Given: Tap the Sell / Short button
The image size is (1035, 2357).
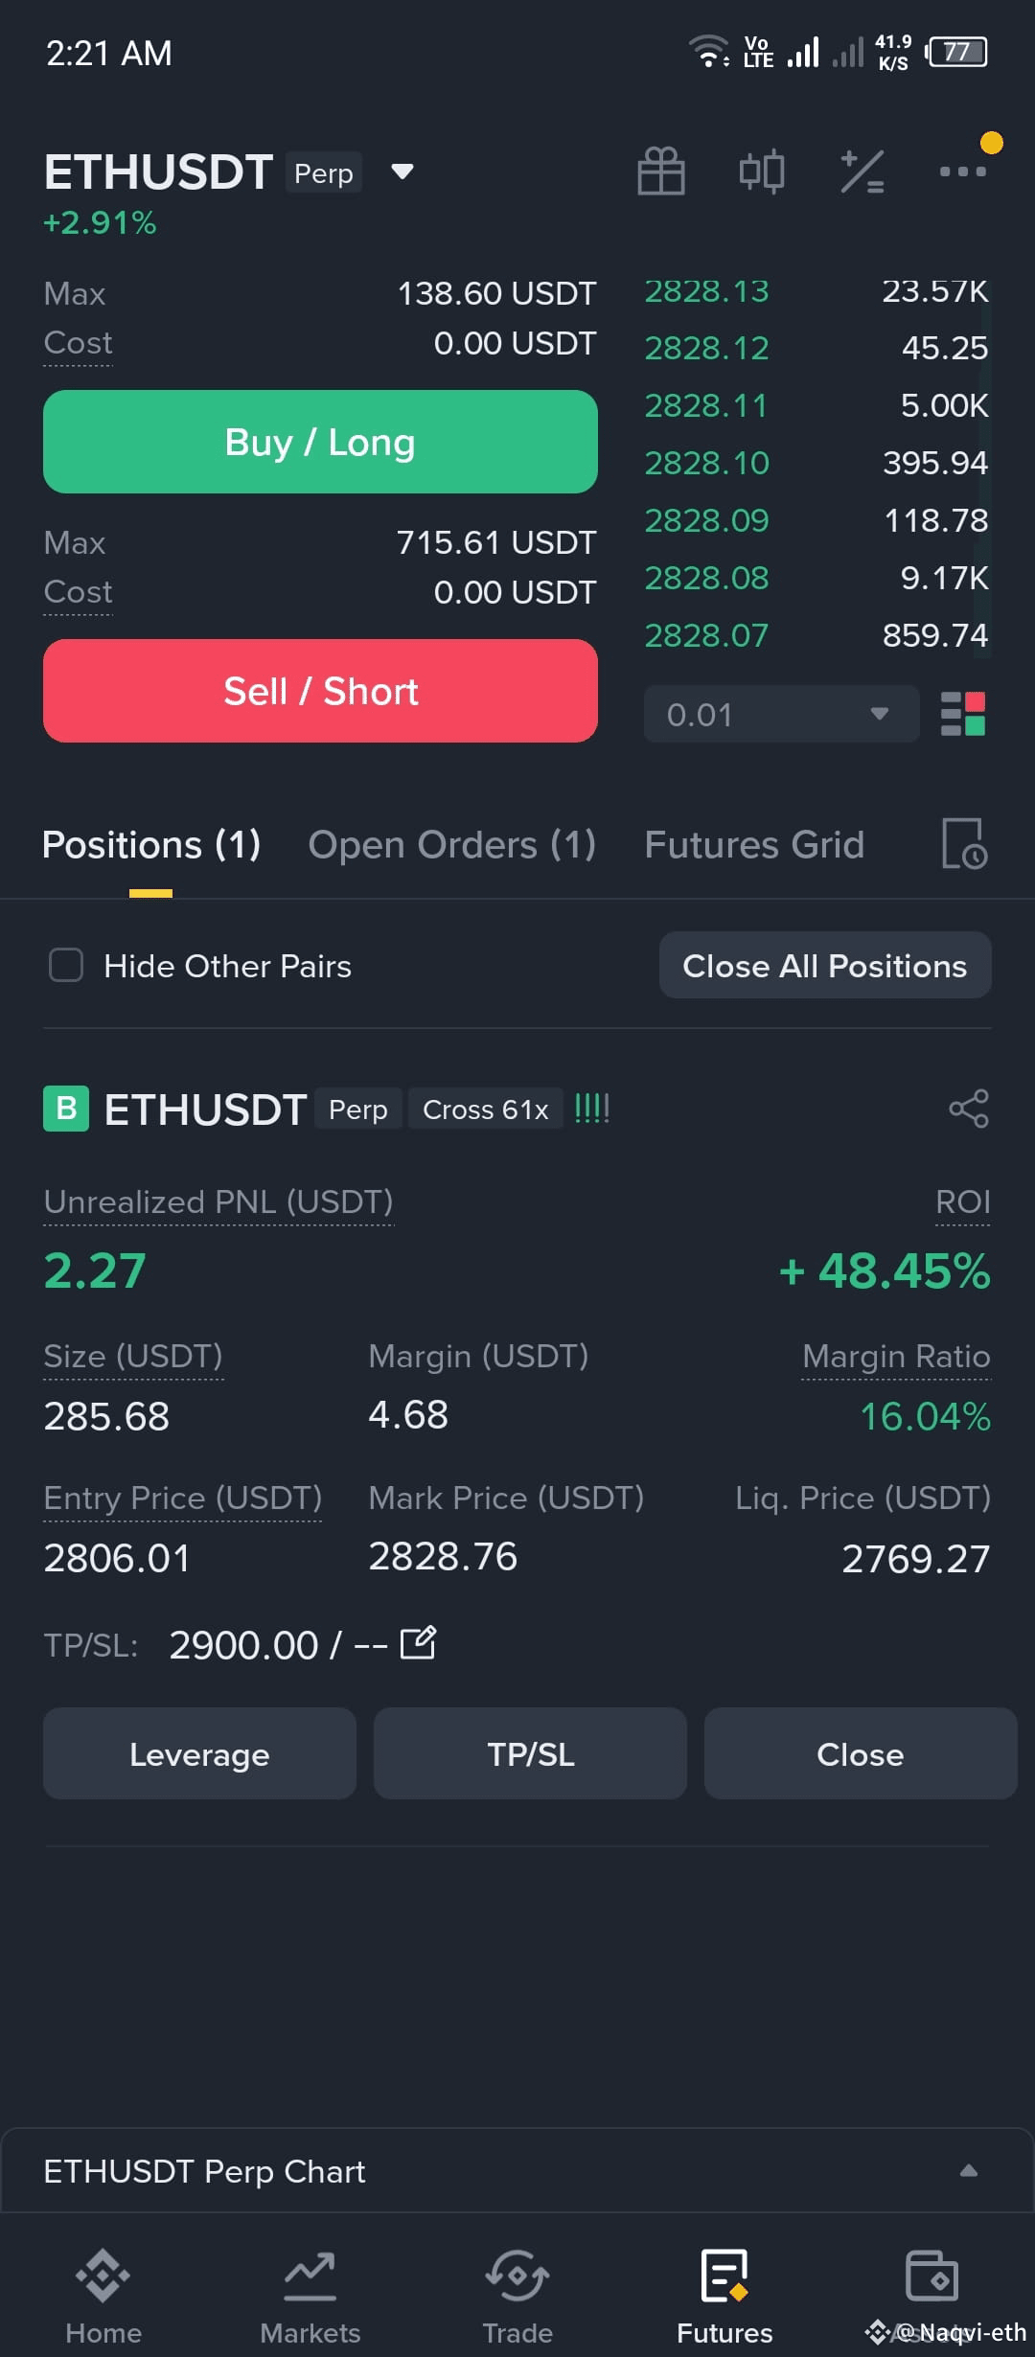Looking at the screenshot, I should tap(320, 691).
